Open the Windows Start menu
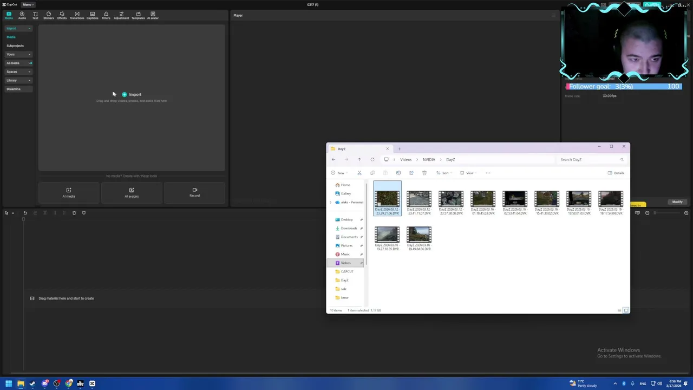This screenshot has width=693, height=390. coord(9,383)
